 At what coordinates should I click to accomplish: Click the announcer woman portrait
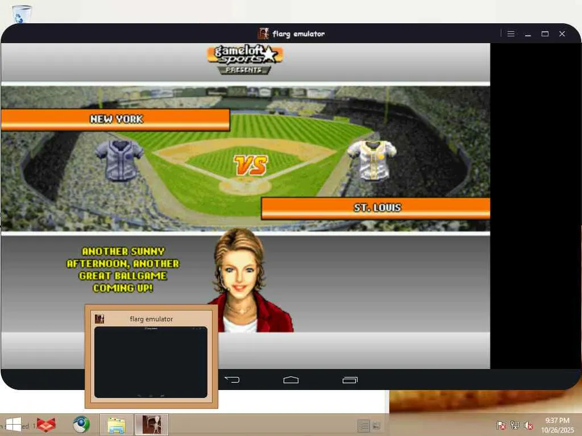[x=250, y=280]
